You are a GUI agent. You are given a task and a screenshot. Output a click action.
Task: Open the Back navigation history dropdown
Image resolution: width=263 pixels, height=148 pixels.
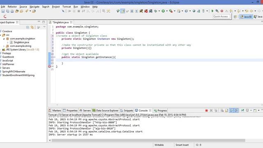tap(255, 11)
